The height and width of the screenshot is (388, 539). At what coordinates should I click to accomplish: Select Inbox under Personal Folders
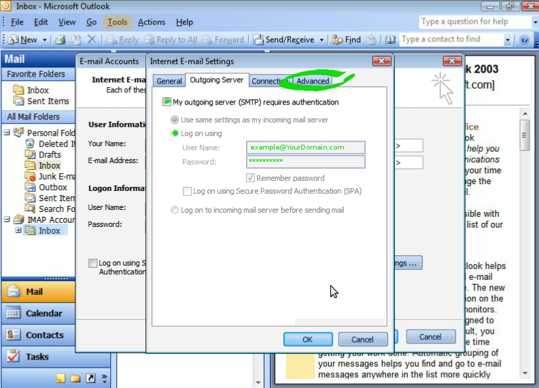[x=44, y=166]
